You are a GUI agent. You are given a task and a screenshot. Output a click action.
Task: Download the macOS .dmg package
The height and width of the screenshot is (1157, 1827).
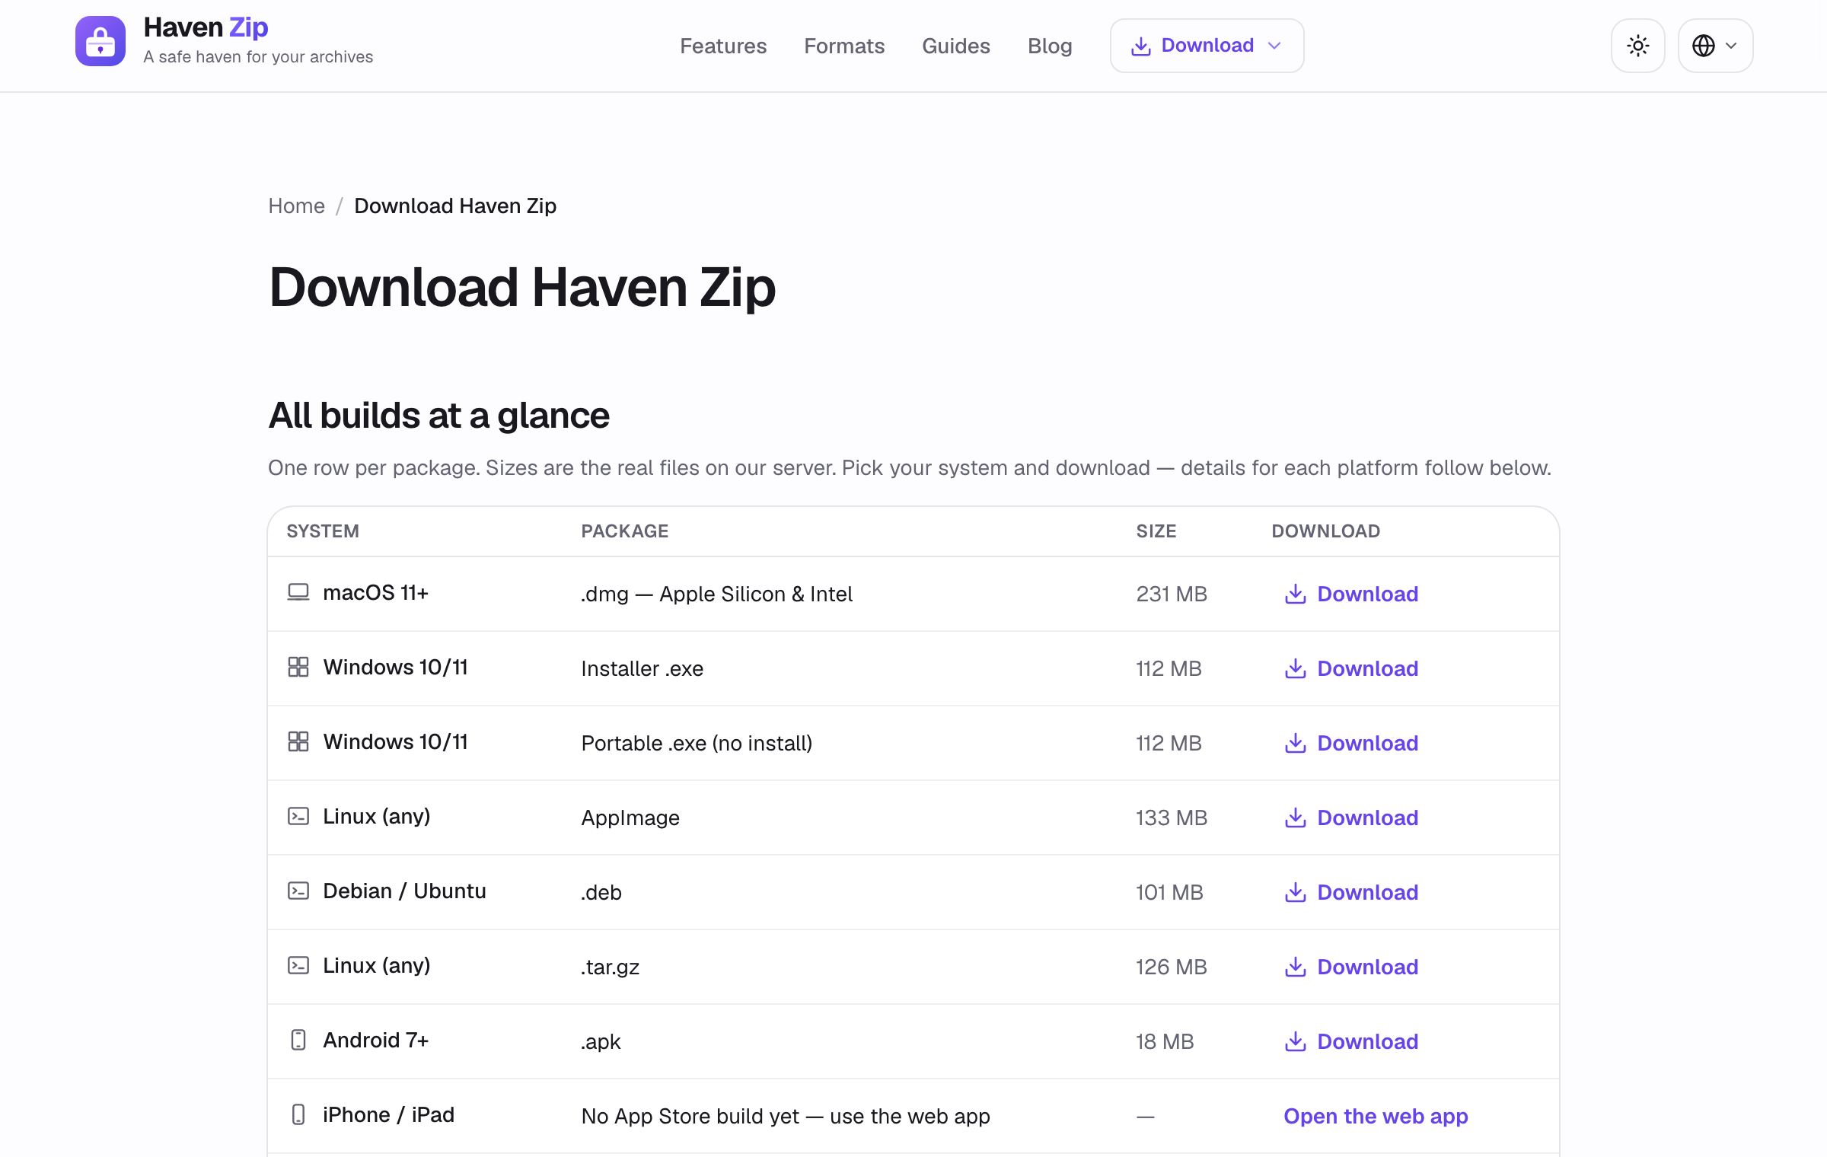pyautogui.click(x=1351, y=594)
